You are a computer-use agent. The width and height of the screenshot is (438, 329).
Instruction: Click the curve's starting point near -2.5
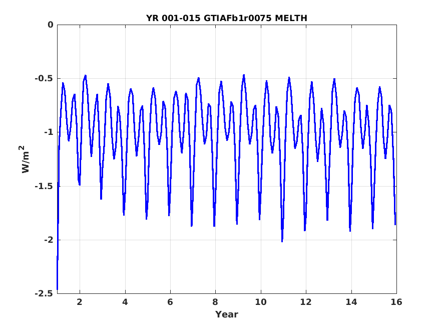[57, 289]
